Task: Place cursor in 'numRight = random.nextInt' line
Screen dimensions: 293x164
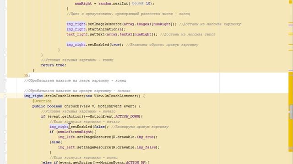Action: [114, 4]
